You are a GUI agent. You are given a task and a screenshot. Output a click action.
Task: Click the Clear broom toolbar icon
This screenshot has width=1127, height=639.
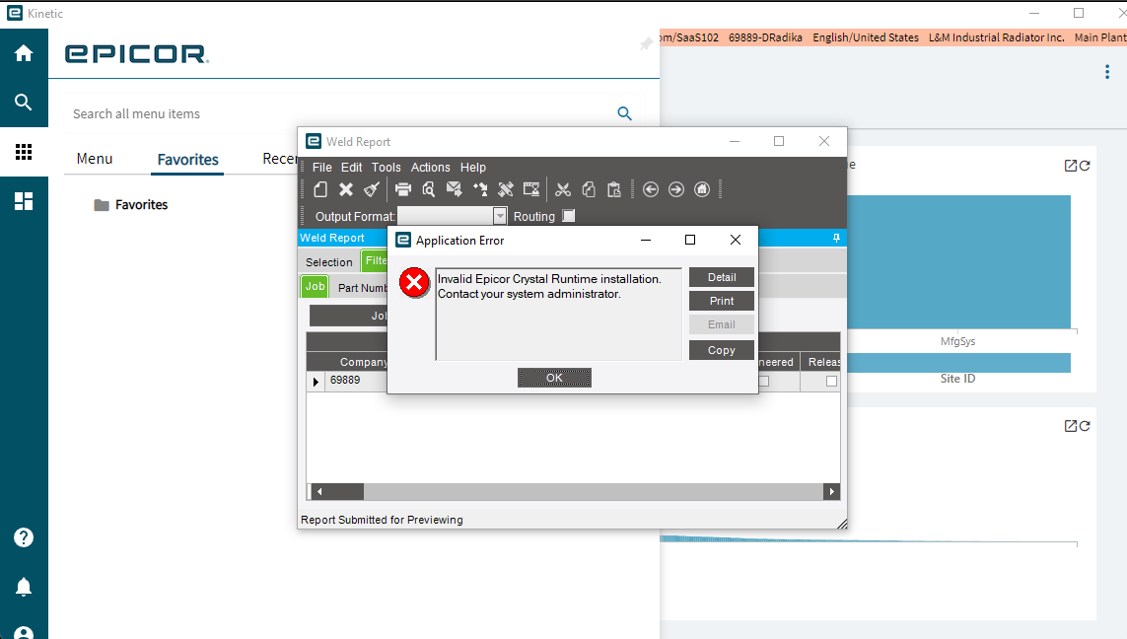[372, 189]
